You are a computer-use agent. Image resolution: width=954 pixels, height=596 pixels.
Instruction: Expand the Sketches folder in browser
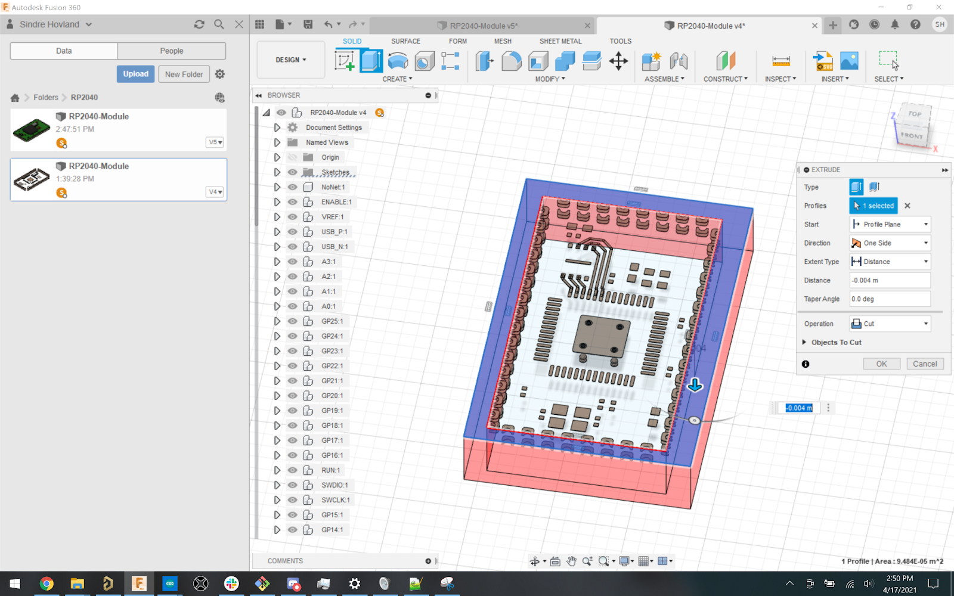[x=277, y=172]
